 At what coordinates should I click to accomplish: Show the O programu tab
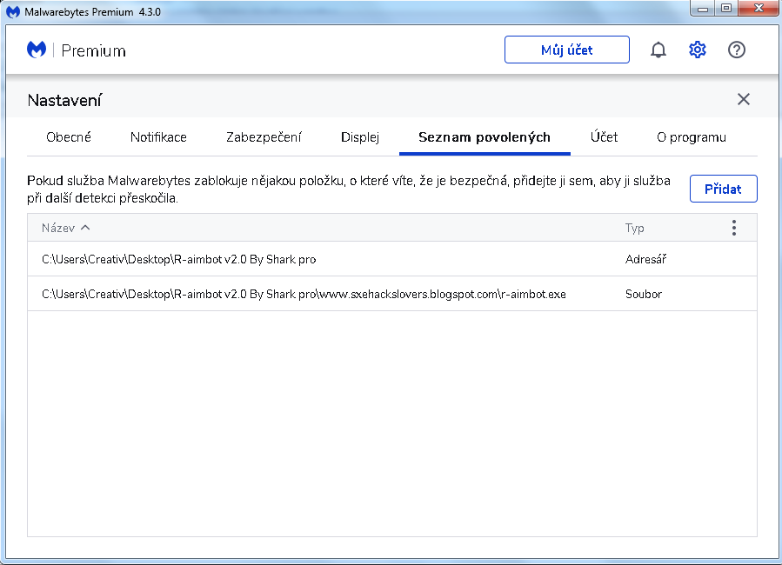692,137
